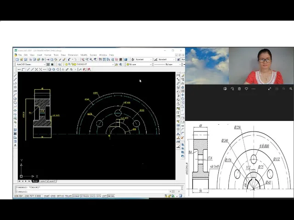The height and width of the screenshot is (220, 294).
Task: Click the rotate icon in photo viewer
Action: [232, 88]
